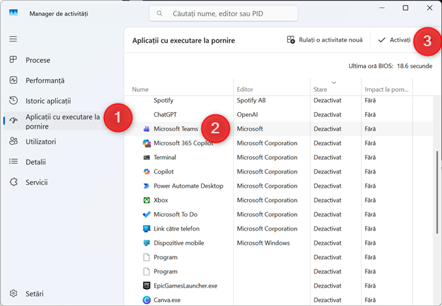Click the Utilizatori people icon
Screen dimensions: 442x306
pyautogui.click(x=13, y=141)
